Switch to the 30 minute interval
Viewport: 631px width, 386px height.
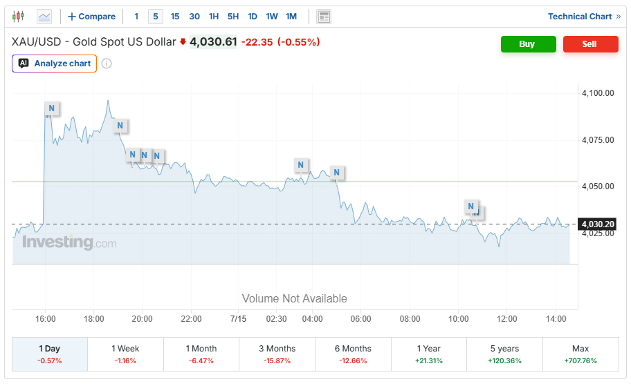tap(194, 17)
